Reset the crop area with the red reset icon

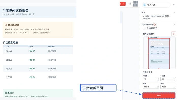pyautogui.click(x=174, y=34)
